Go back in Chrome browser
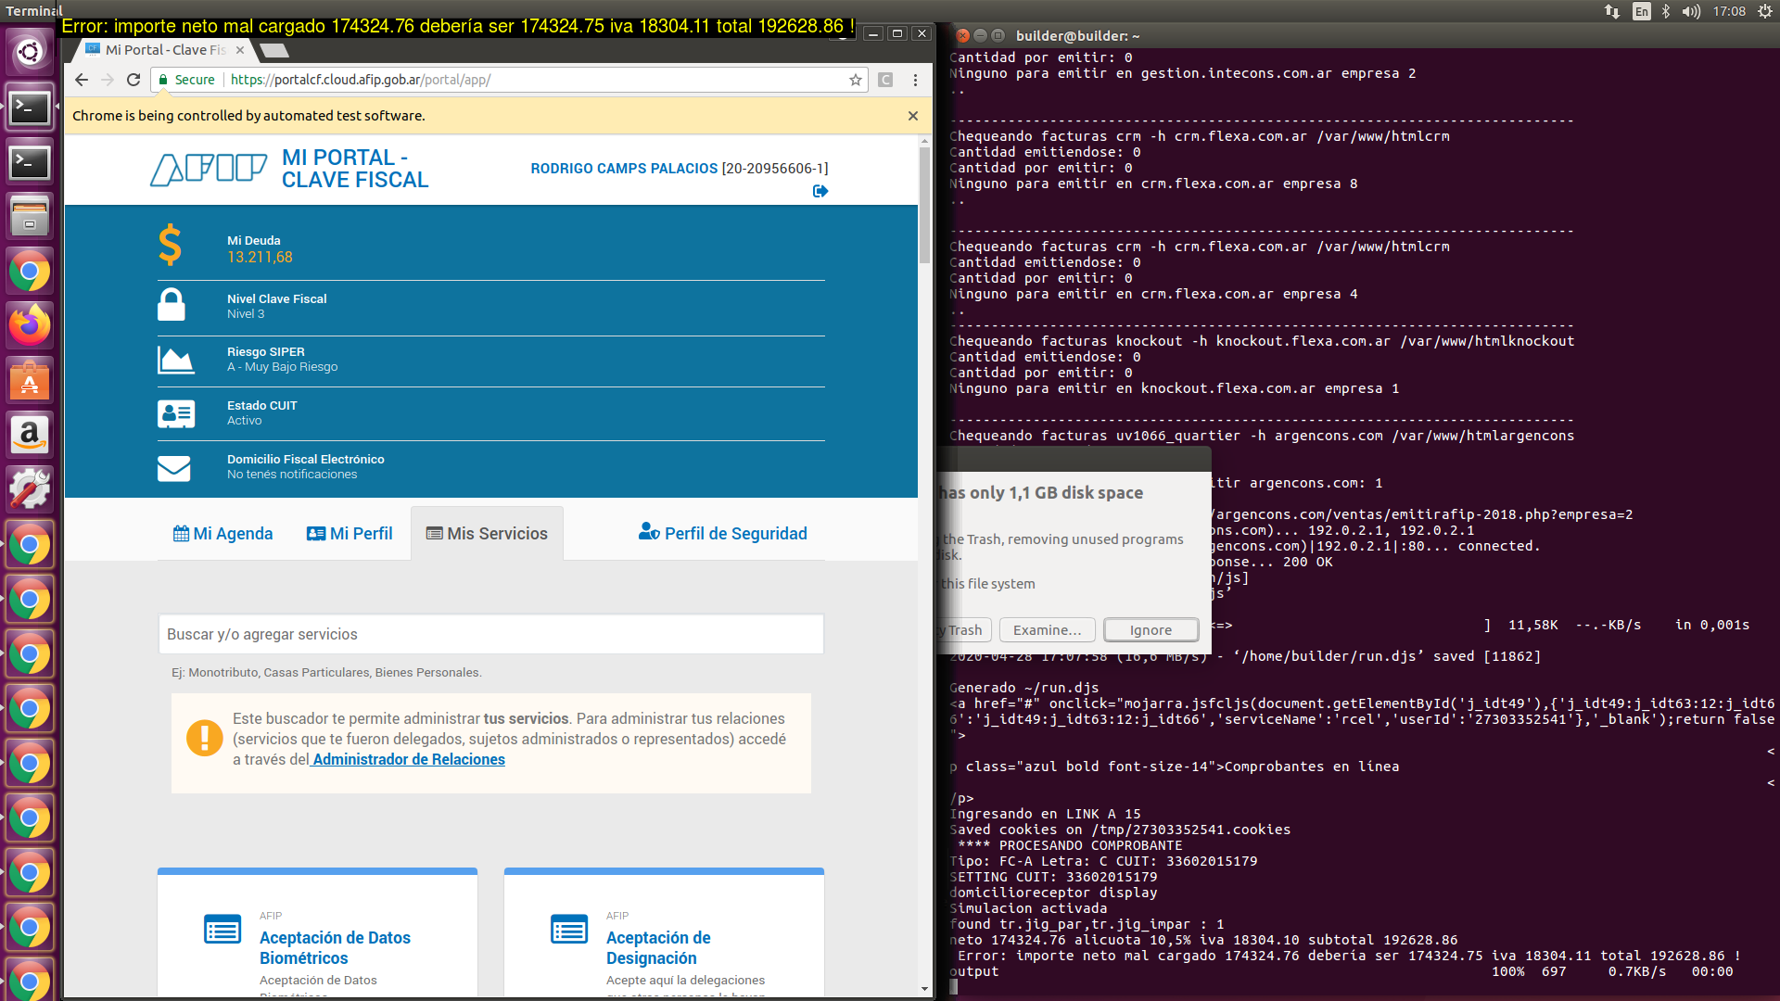 tap(82, 80)
